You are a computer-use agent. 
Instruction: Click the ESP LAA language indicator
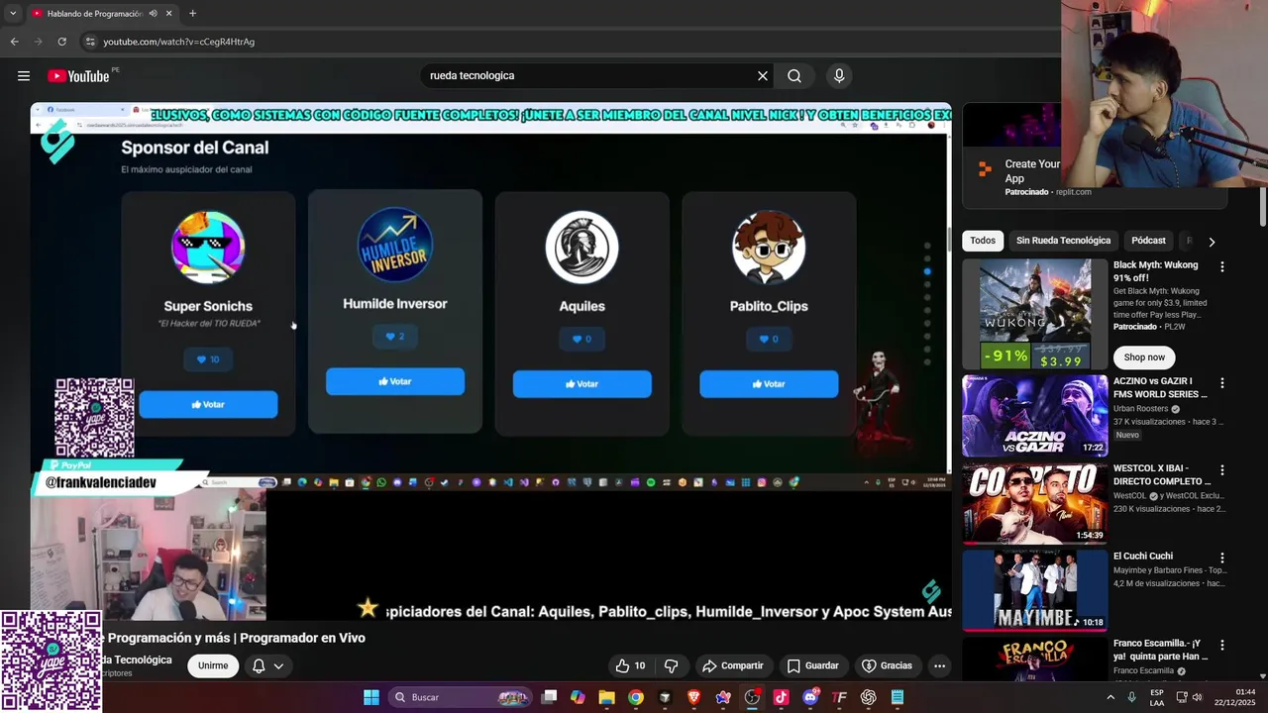point(1157,697)
